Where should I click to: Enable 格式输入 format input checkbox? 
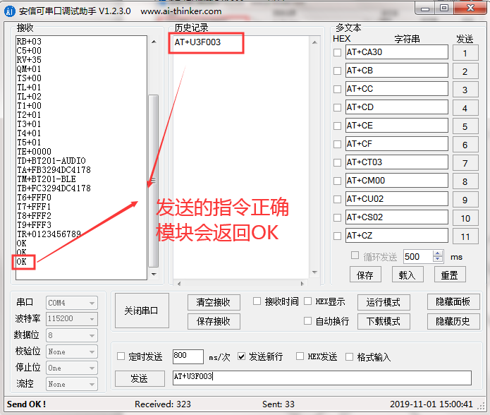coord(350,356)
